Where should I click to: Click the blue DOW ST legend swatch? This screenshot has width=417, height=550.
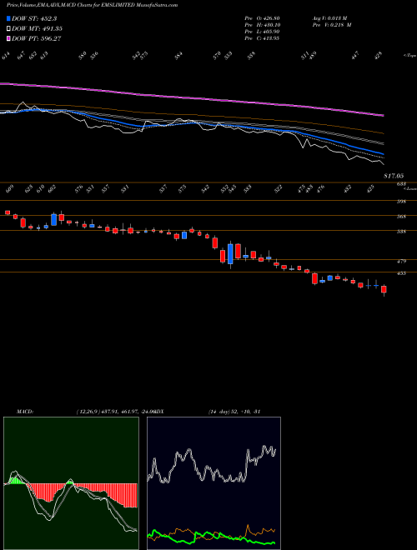point(9,19)
